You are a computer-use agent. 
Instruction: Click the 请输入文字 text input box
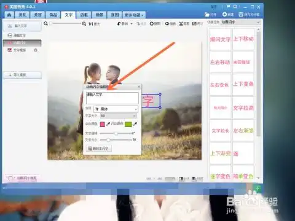(x=112, y=98)
